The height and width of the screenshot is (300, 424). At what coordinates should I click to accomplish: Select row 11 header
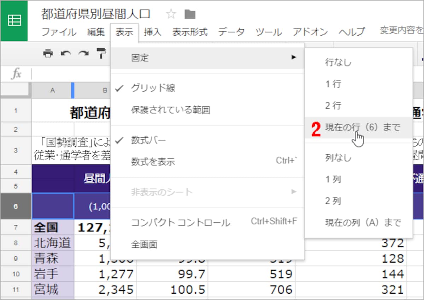(x=16, y=290)
